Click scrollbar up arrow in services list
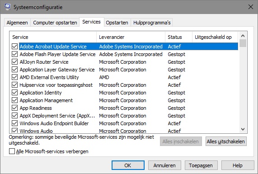 [243, 36]
